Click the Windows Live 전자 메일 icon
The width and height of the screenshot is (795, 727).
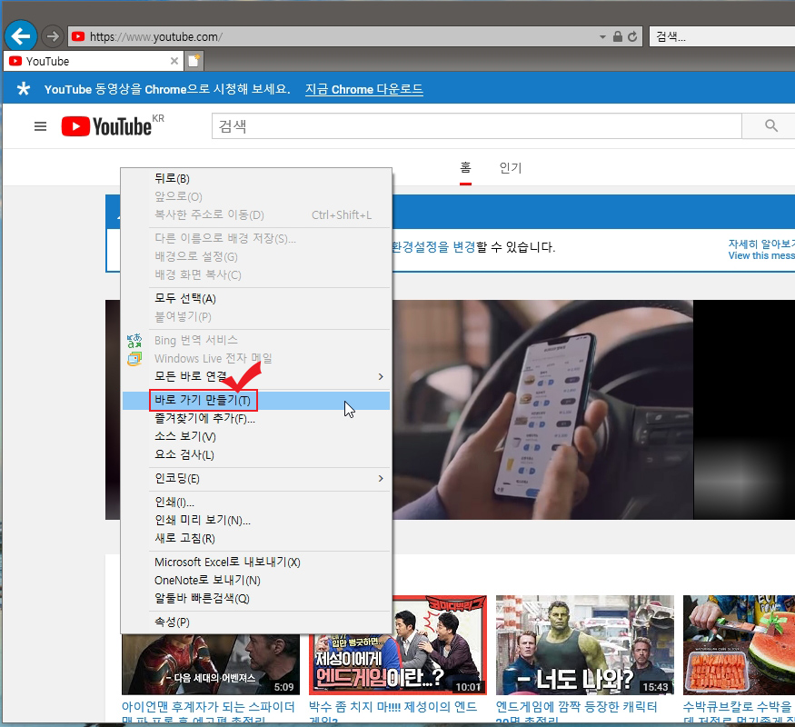point(134,358)
